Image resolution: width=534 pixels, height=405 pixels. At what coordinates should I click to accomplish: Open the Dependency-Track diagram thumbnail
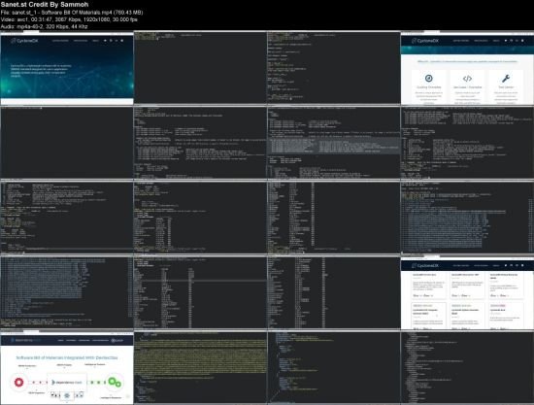[67, 367]
